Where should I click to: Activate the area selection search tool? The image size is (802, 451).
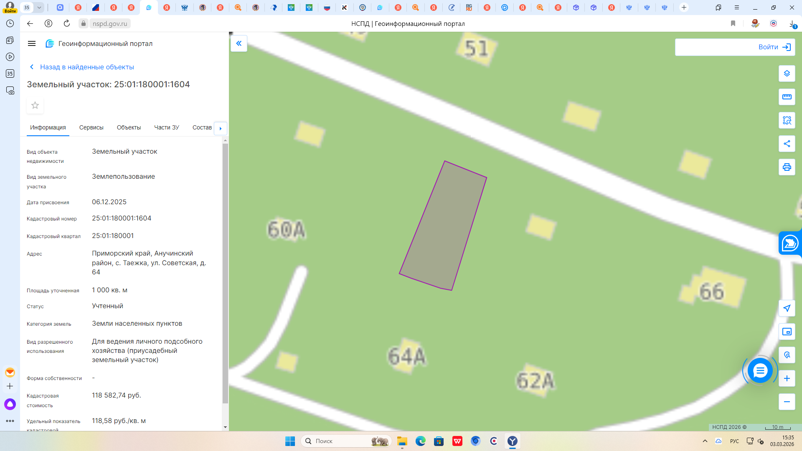click(787, 120)
